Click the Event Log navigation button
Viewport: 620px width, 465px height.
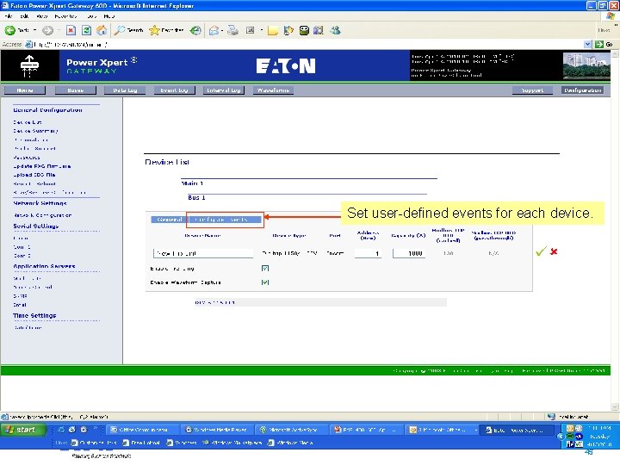pyautogui.click(x=174, y=90)
